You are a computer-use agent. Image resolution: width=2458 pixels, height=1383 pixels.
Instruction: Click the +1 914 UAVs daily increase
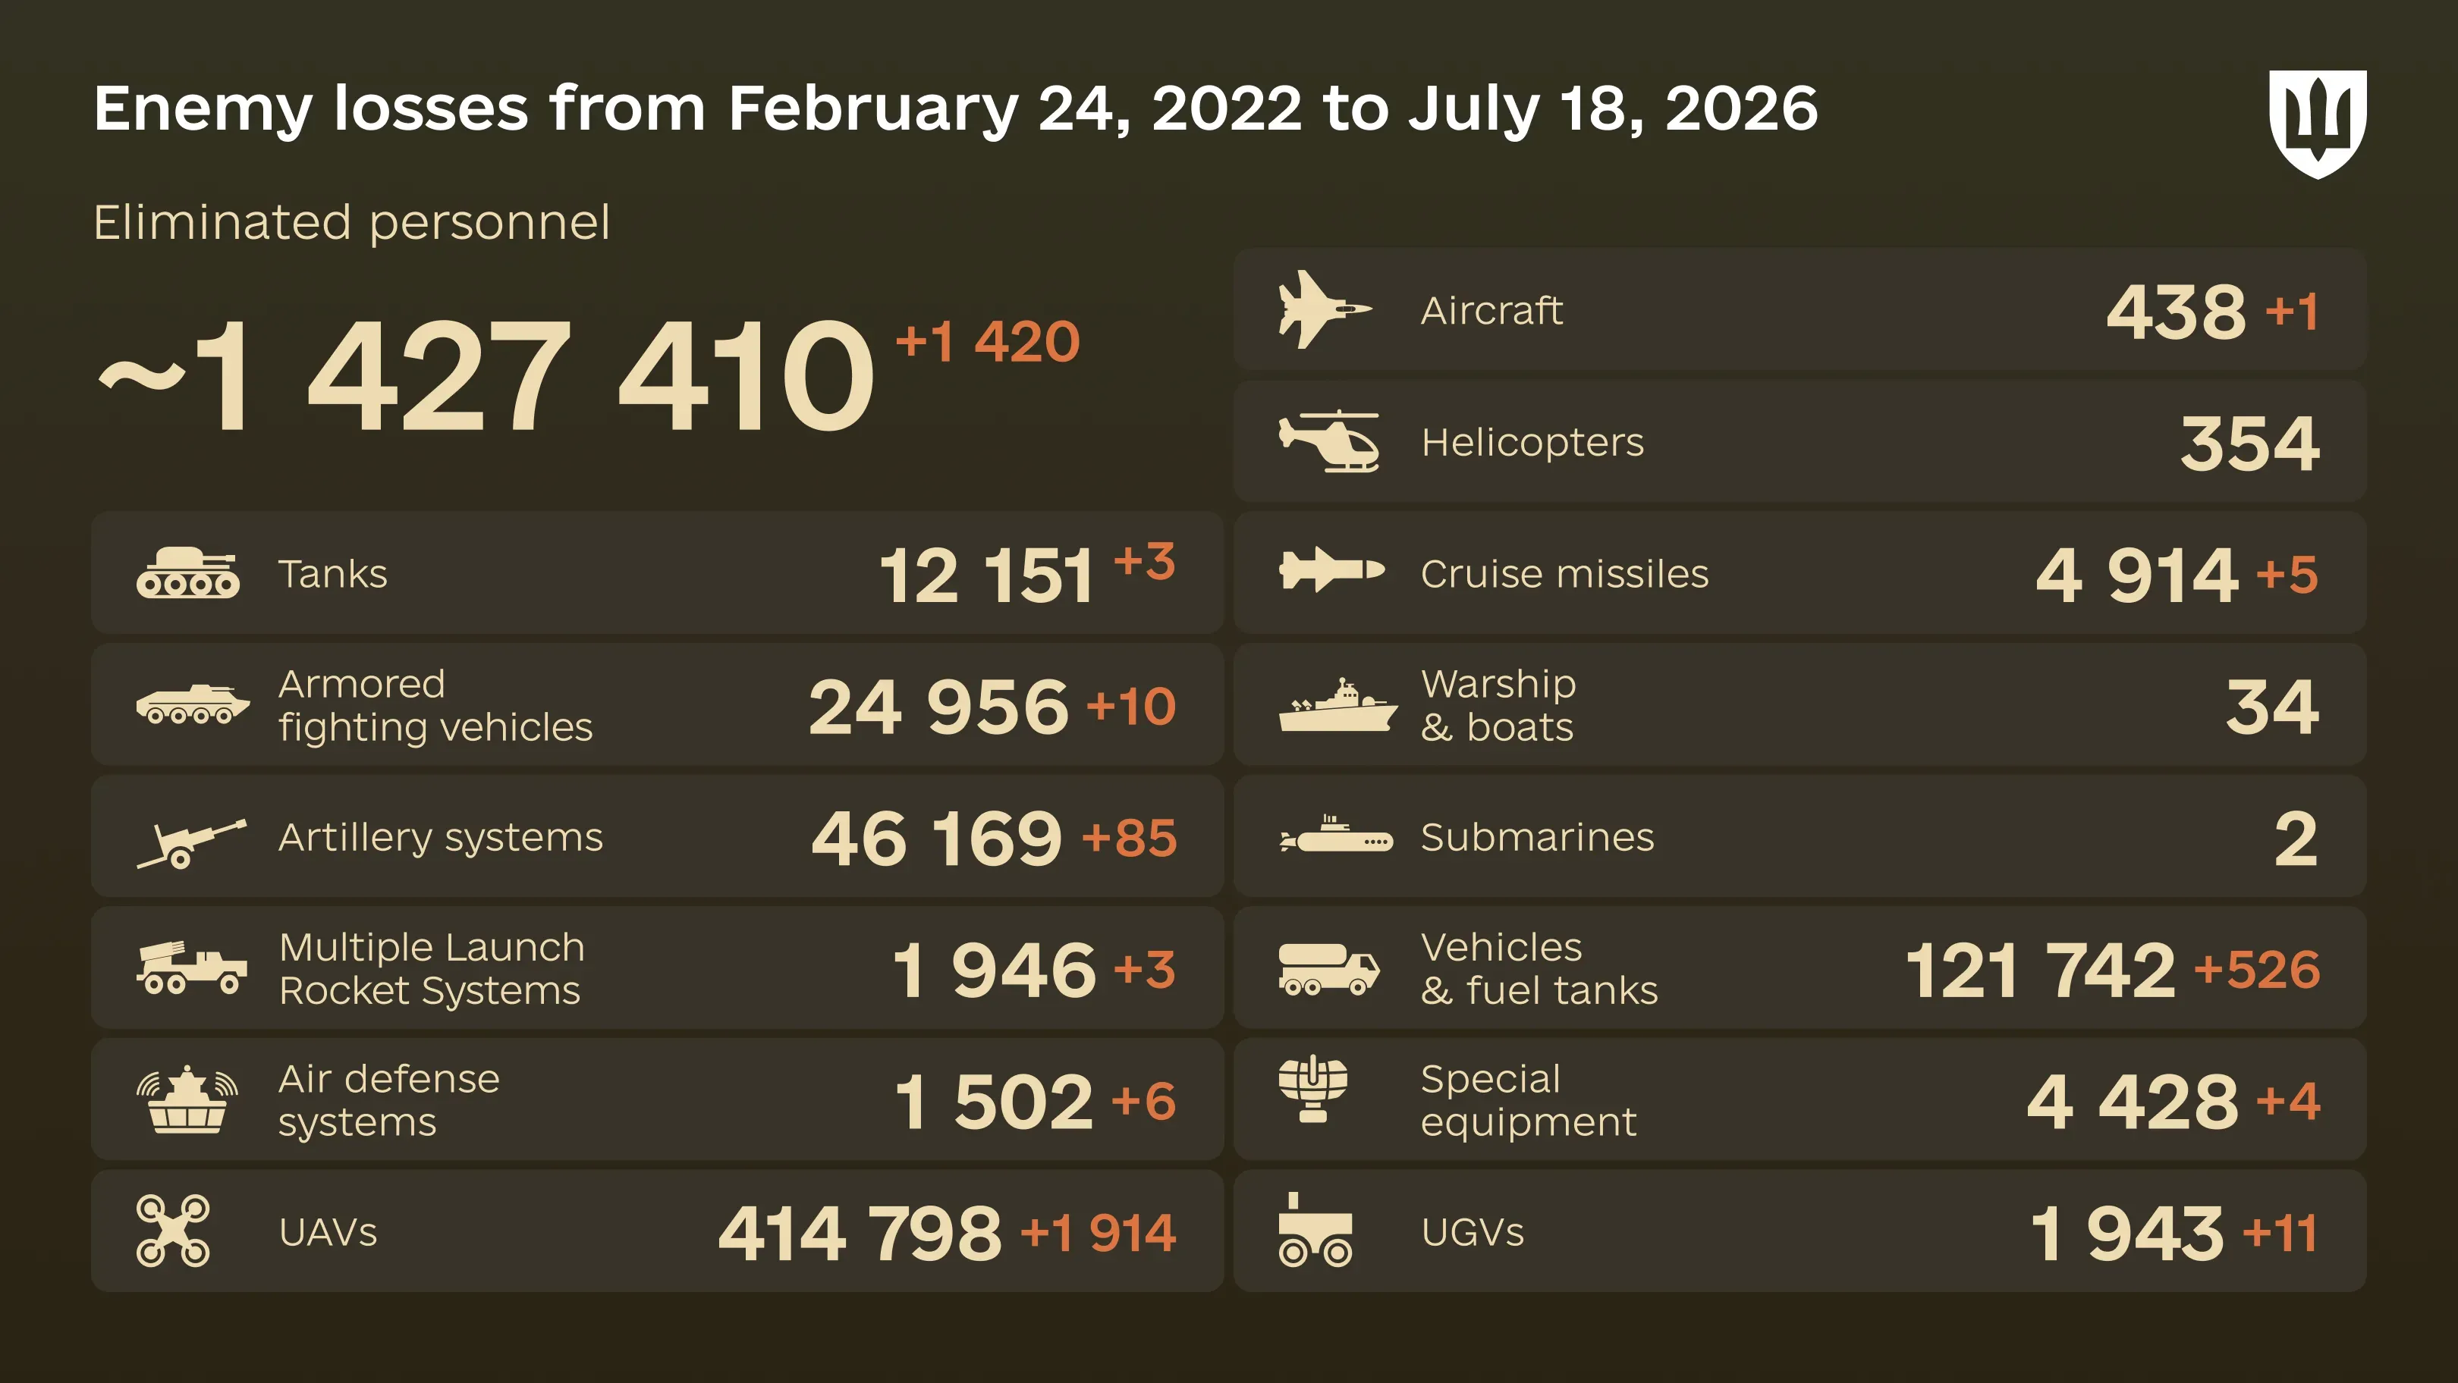click(x=1099, y=1232)
